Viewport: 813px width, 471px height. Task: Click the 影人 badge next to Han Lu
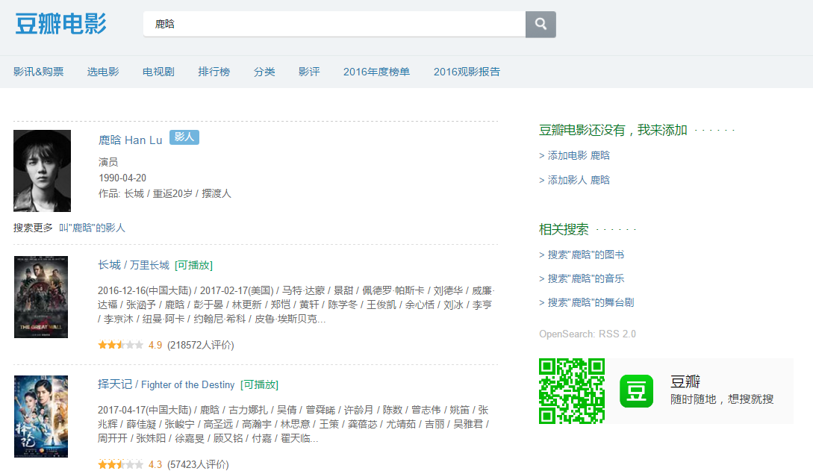click(x=184, y=137)
